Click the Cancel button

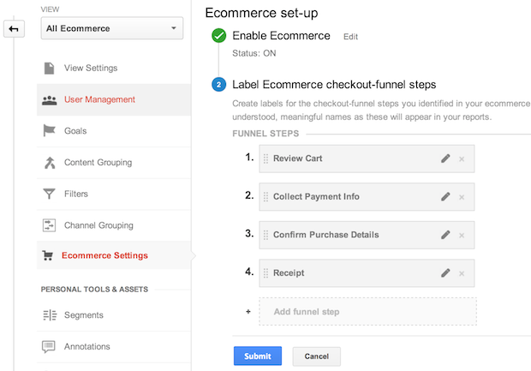316,356
